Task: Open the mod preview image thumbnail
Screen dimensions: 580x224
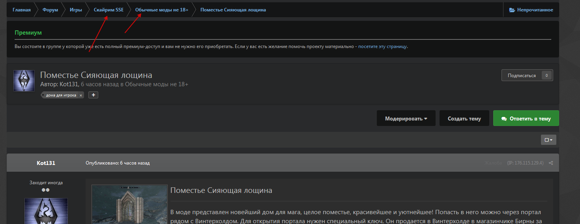Action: pyautogui.click(x=129, y=205)
